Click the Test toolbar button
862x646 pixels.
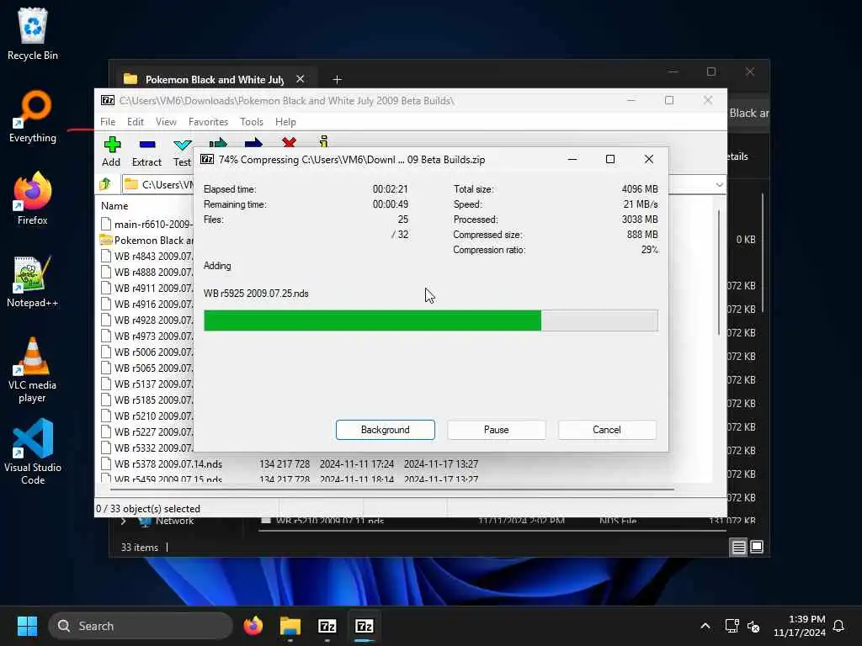click(182, 151)
